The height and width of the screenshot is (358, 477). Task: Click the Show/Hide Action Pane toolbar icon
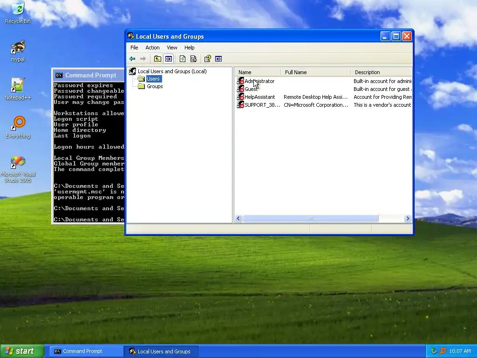coord(218,59)
